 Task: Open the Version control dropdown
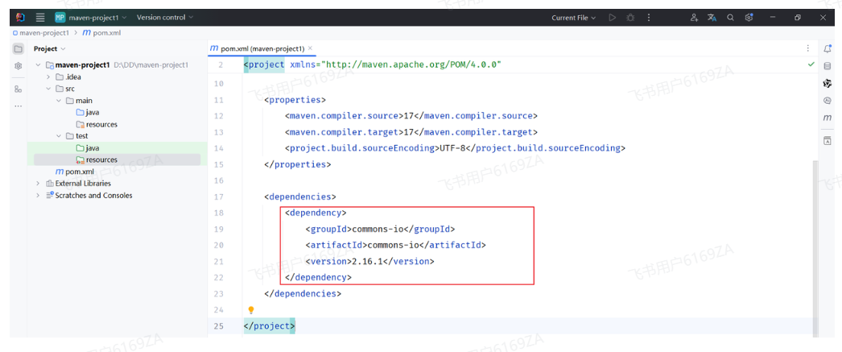[164, 18]
